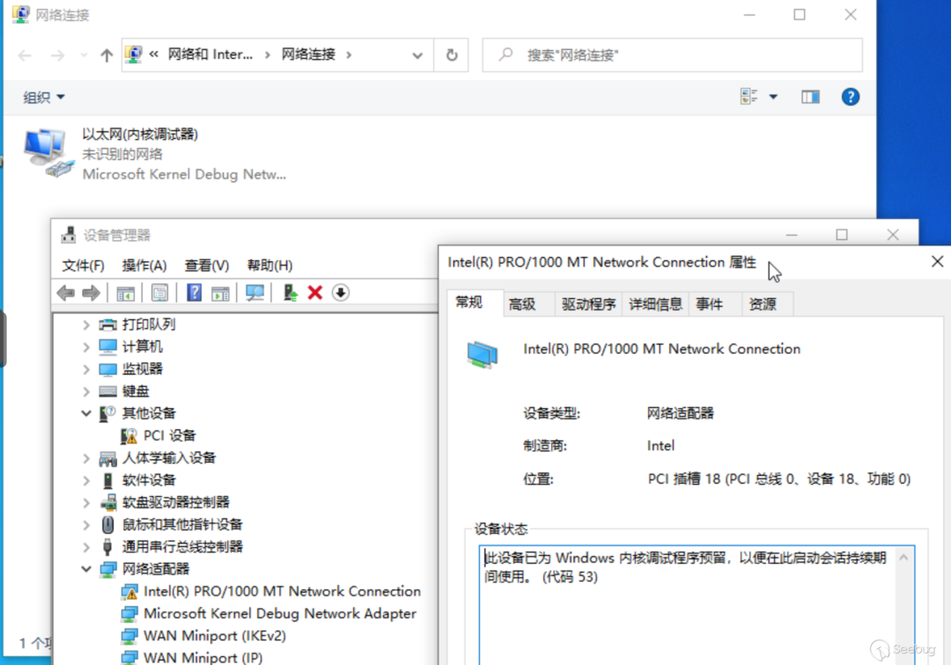
Task: Open recent locations dropdown beside Forward arrow
Action: coord(83,55)
